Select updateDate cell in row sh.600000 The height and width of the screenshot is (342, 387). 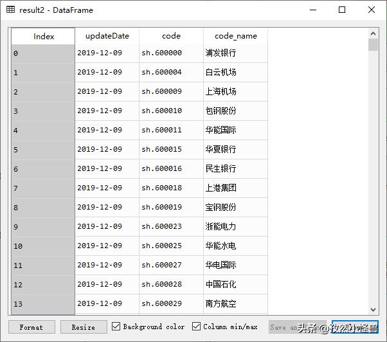pyautogui.click(x=107, y=53)
